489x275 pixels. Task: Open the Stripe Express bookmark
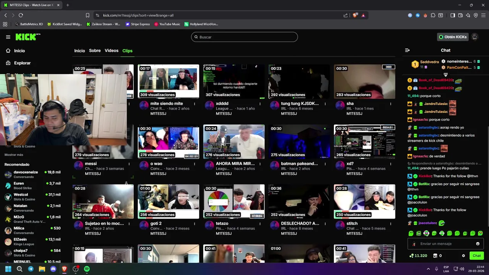(138, 24)
